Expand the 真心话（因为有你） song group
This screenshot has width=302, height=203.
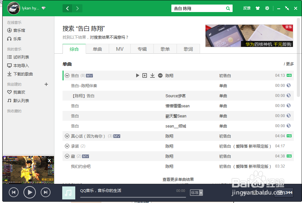[67, 136]
